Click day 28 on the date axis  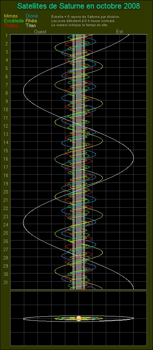[x=6, y=257]
